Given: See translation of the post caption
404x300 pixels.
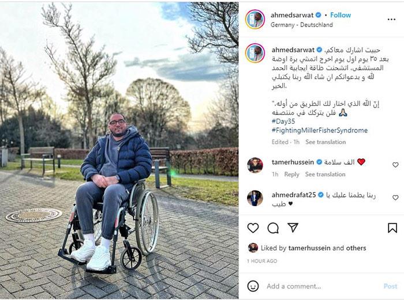Looking at the screenshot, I should tap(326, 142).
